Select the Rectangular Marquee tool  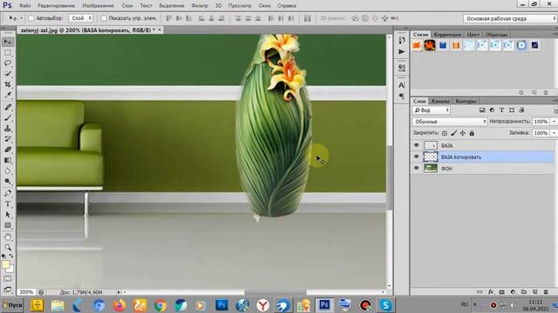[x=8, y=52]
